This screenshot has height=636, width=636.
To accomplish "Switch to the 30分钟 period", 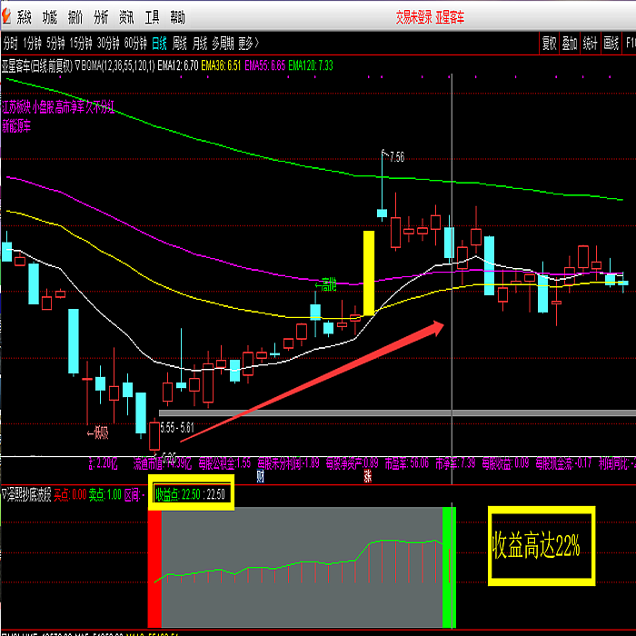I will coord(108,43).
